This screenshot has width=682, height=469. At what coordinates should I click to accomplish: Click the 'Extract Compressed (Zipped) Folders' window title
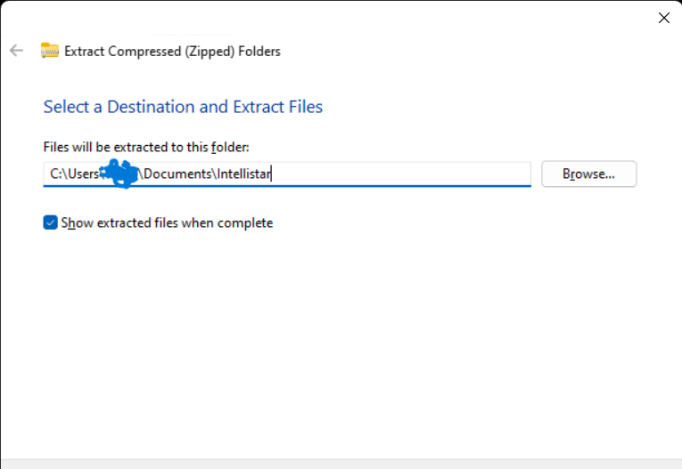click(172, 52)
